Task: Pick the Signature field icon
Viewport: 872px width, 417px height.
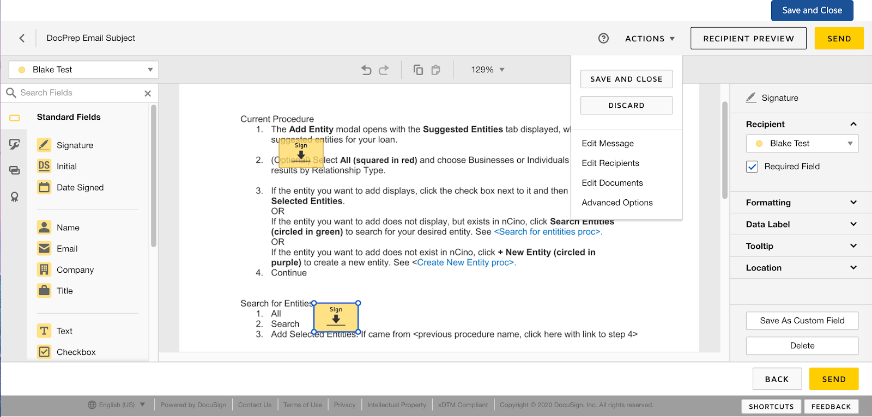Action: (x=44, y=145)
